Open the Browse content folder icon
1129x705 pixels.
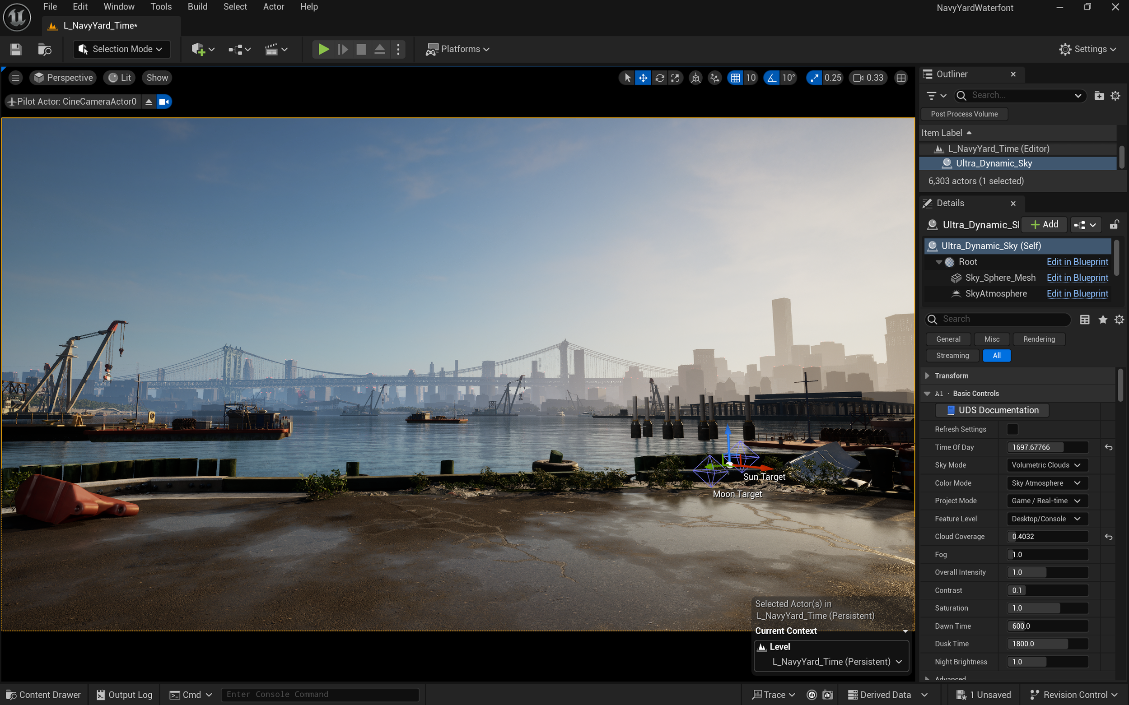click(44, 49)
